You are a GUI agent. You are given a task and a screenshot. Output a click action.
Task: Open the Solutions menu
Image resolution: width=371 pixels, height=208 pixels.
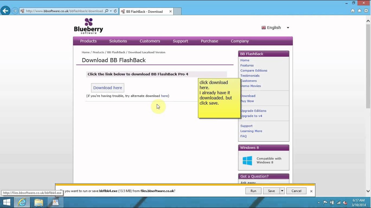pyautogui.click(x=118, y=41)
